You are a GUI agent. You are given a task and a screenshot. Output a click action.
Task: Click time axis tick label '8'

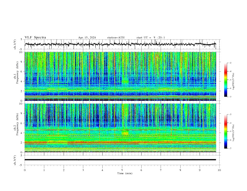[x=180, y=170]
